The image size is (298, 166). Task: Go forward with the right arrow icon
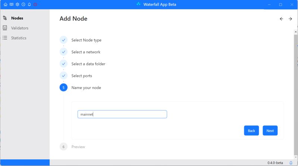290,19
